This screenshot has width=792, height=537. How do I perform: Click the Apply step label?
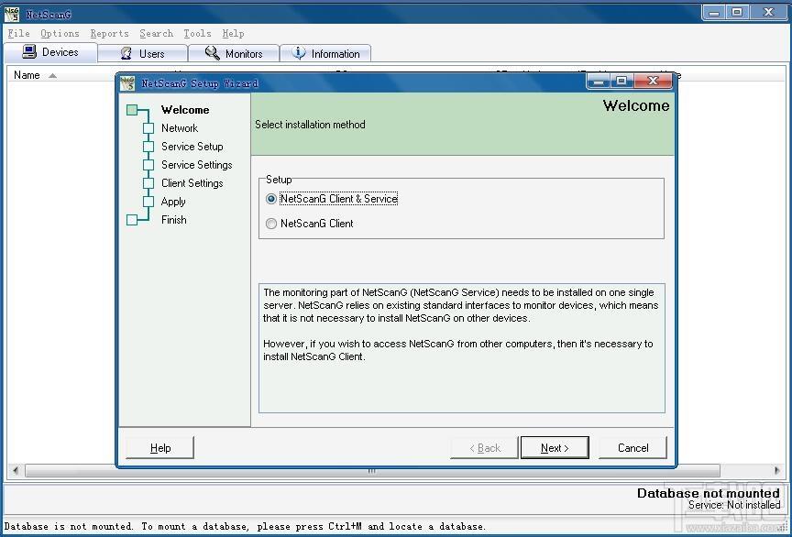(x=173, y=203)
